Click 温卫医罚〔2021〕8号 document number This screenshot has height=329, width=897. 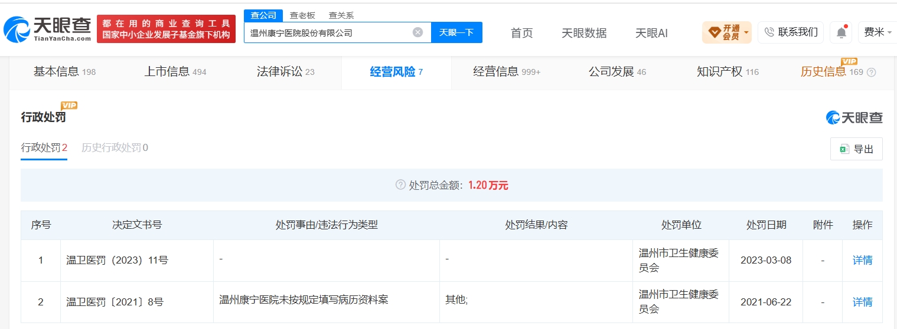click(115, 302)
